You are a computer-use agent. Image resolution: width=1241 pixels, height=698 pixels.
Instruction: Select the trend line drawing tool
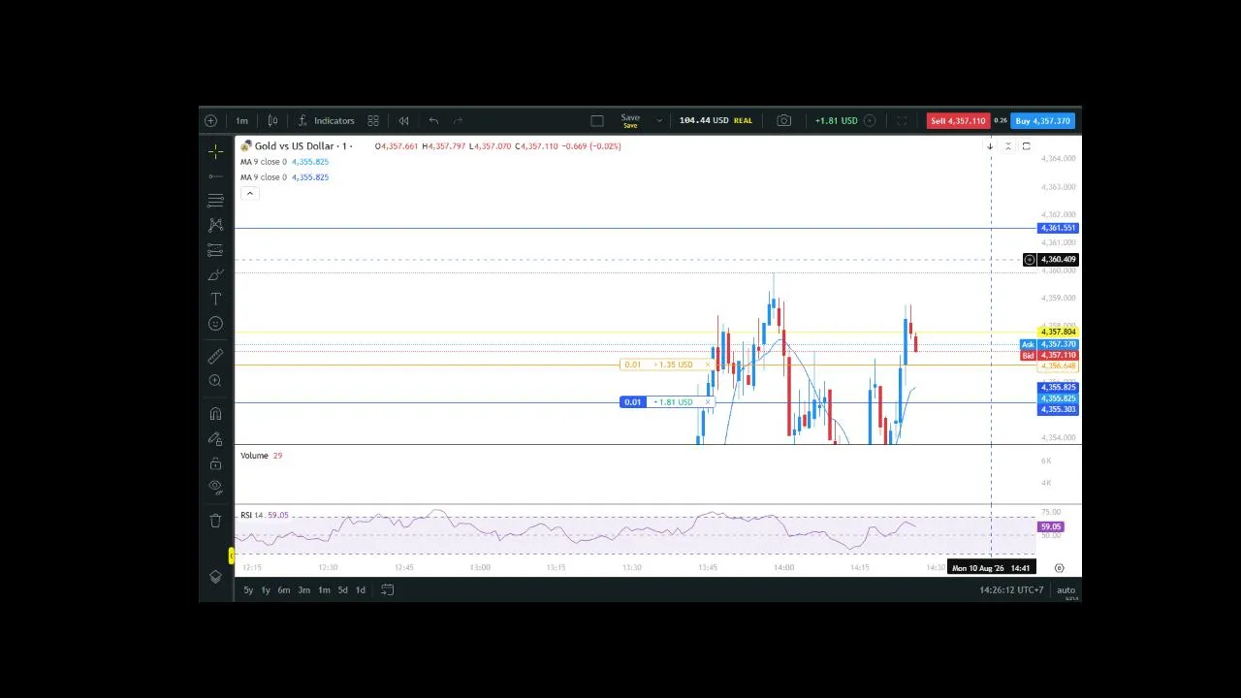pyautogui.click(x=215, y=176)
